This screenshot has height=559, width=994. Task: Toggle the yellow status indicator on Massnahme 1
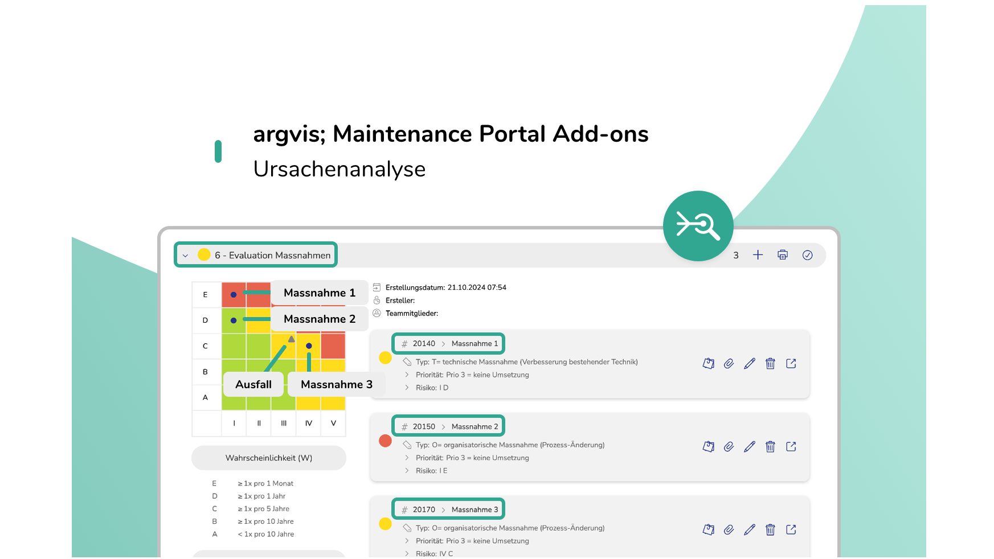click(385, 357)
